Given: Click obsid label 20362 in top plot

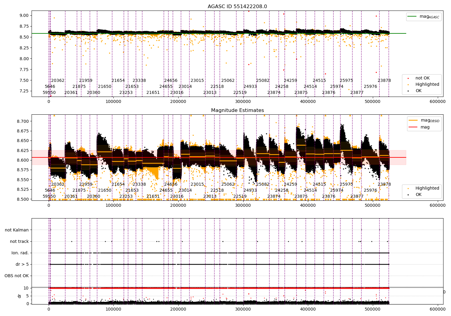Looking at the screenshot, I should [58, 80].
